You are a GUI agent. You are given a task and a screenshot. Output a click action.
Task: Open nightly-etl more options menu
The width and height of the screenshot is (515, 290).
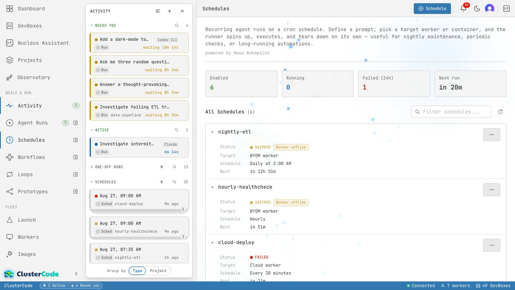(x=491, y=135)
